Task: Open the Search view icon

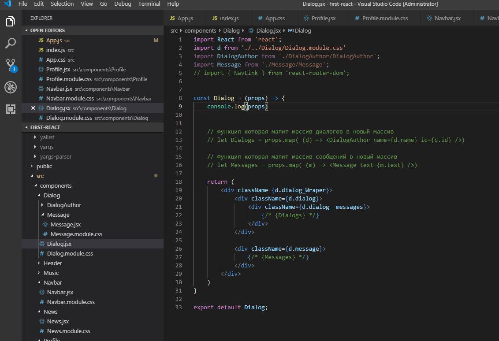Action: tap(10, 43)
